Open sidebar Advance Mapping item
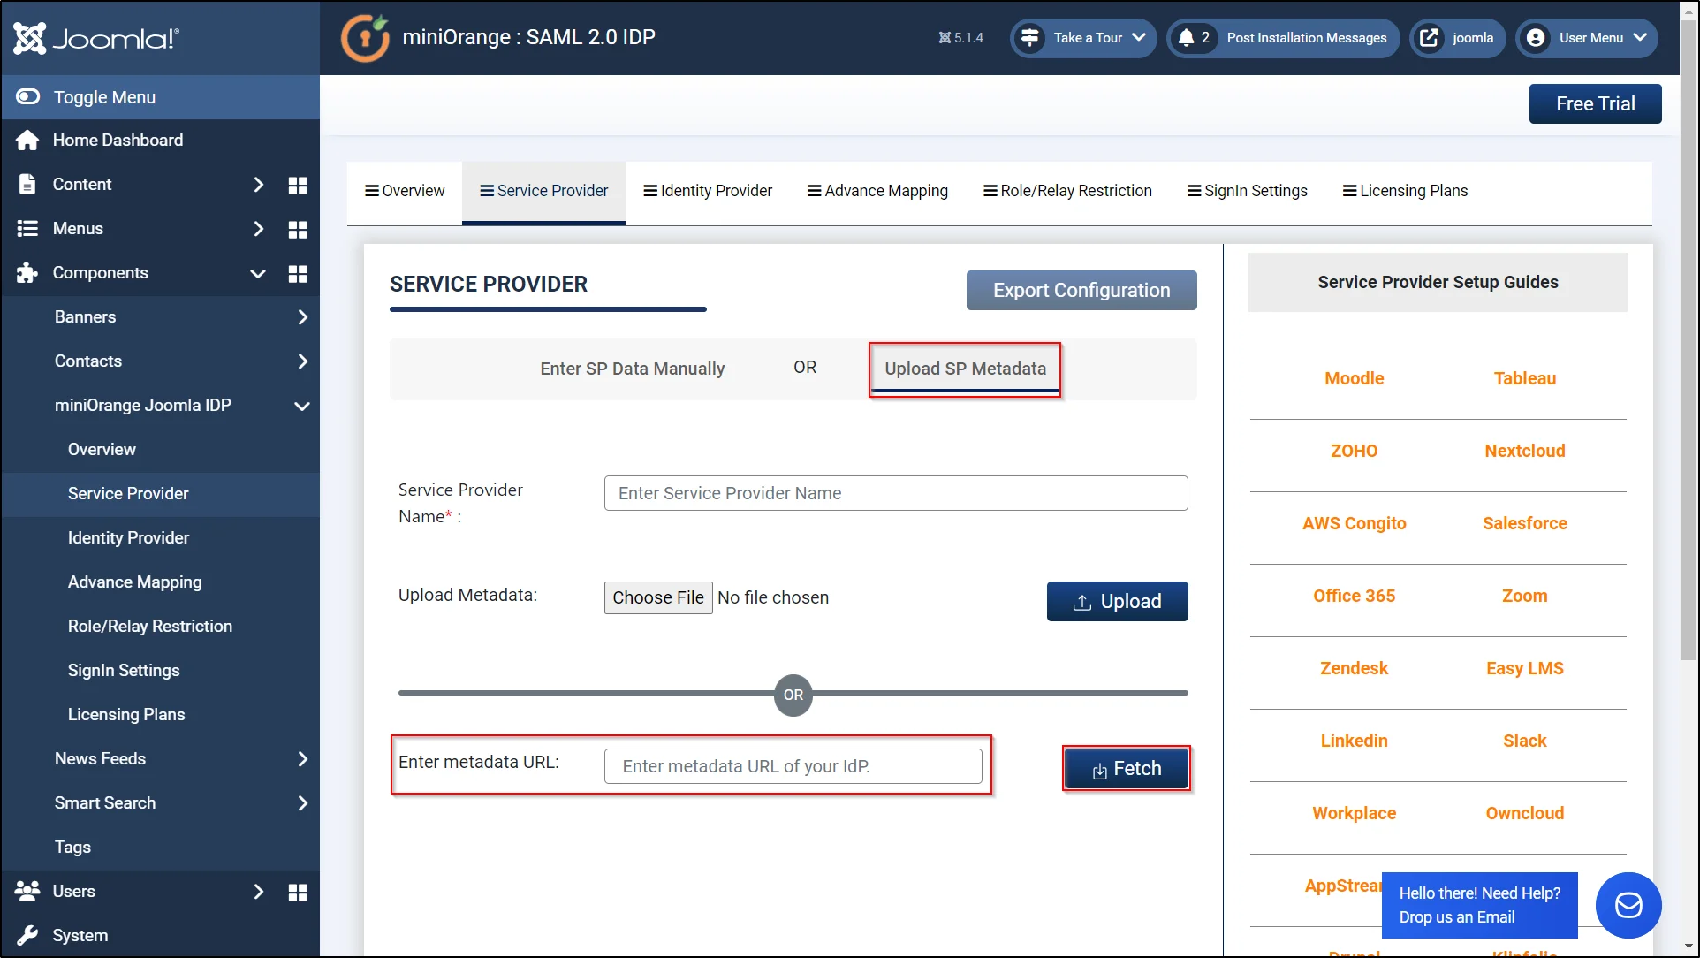Screen dimensions: 1700x958 (134, 582)
